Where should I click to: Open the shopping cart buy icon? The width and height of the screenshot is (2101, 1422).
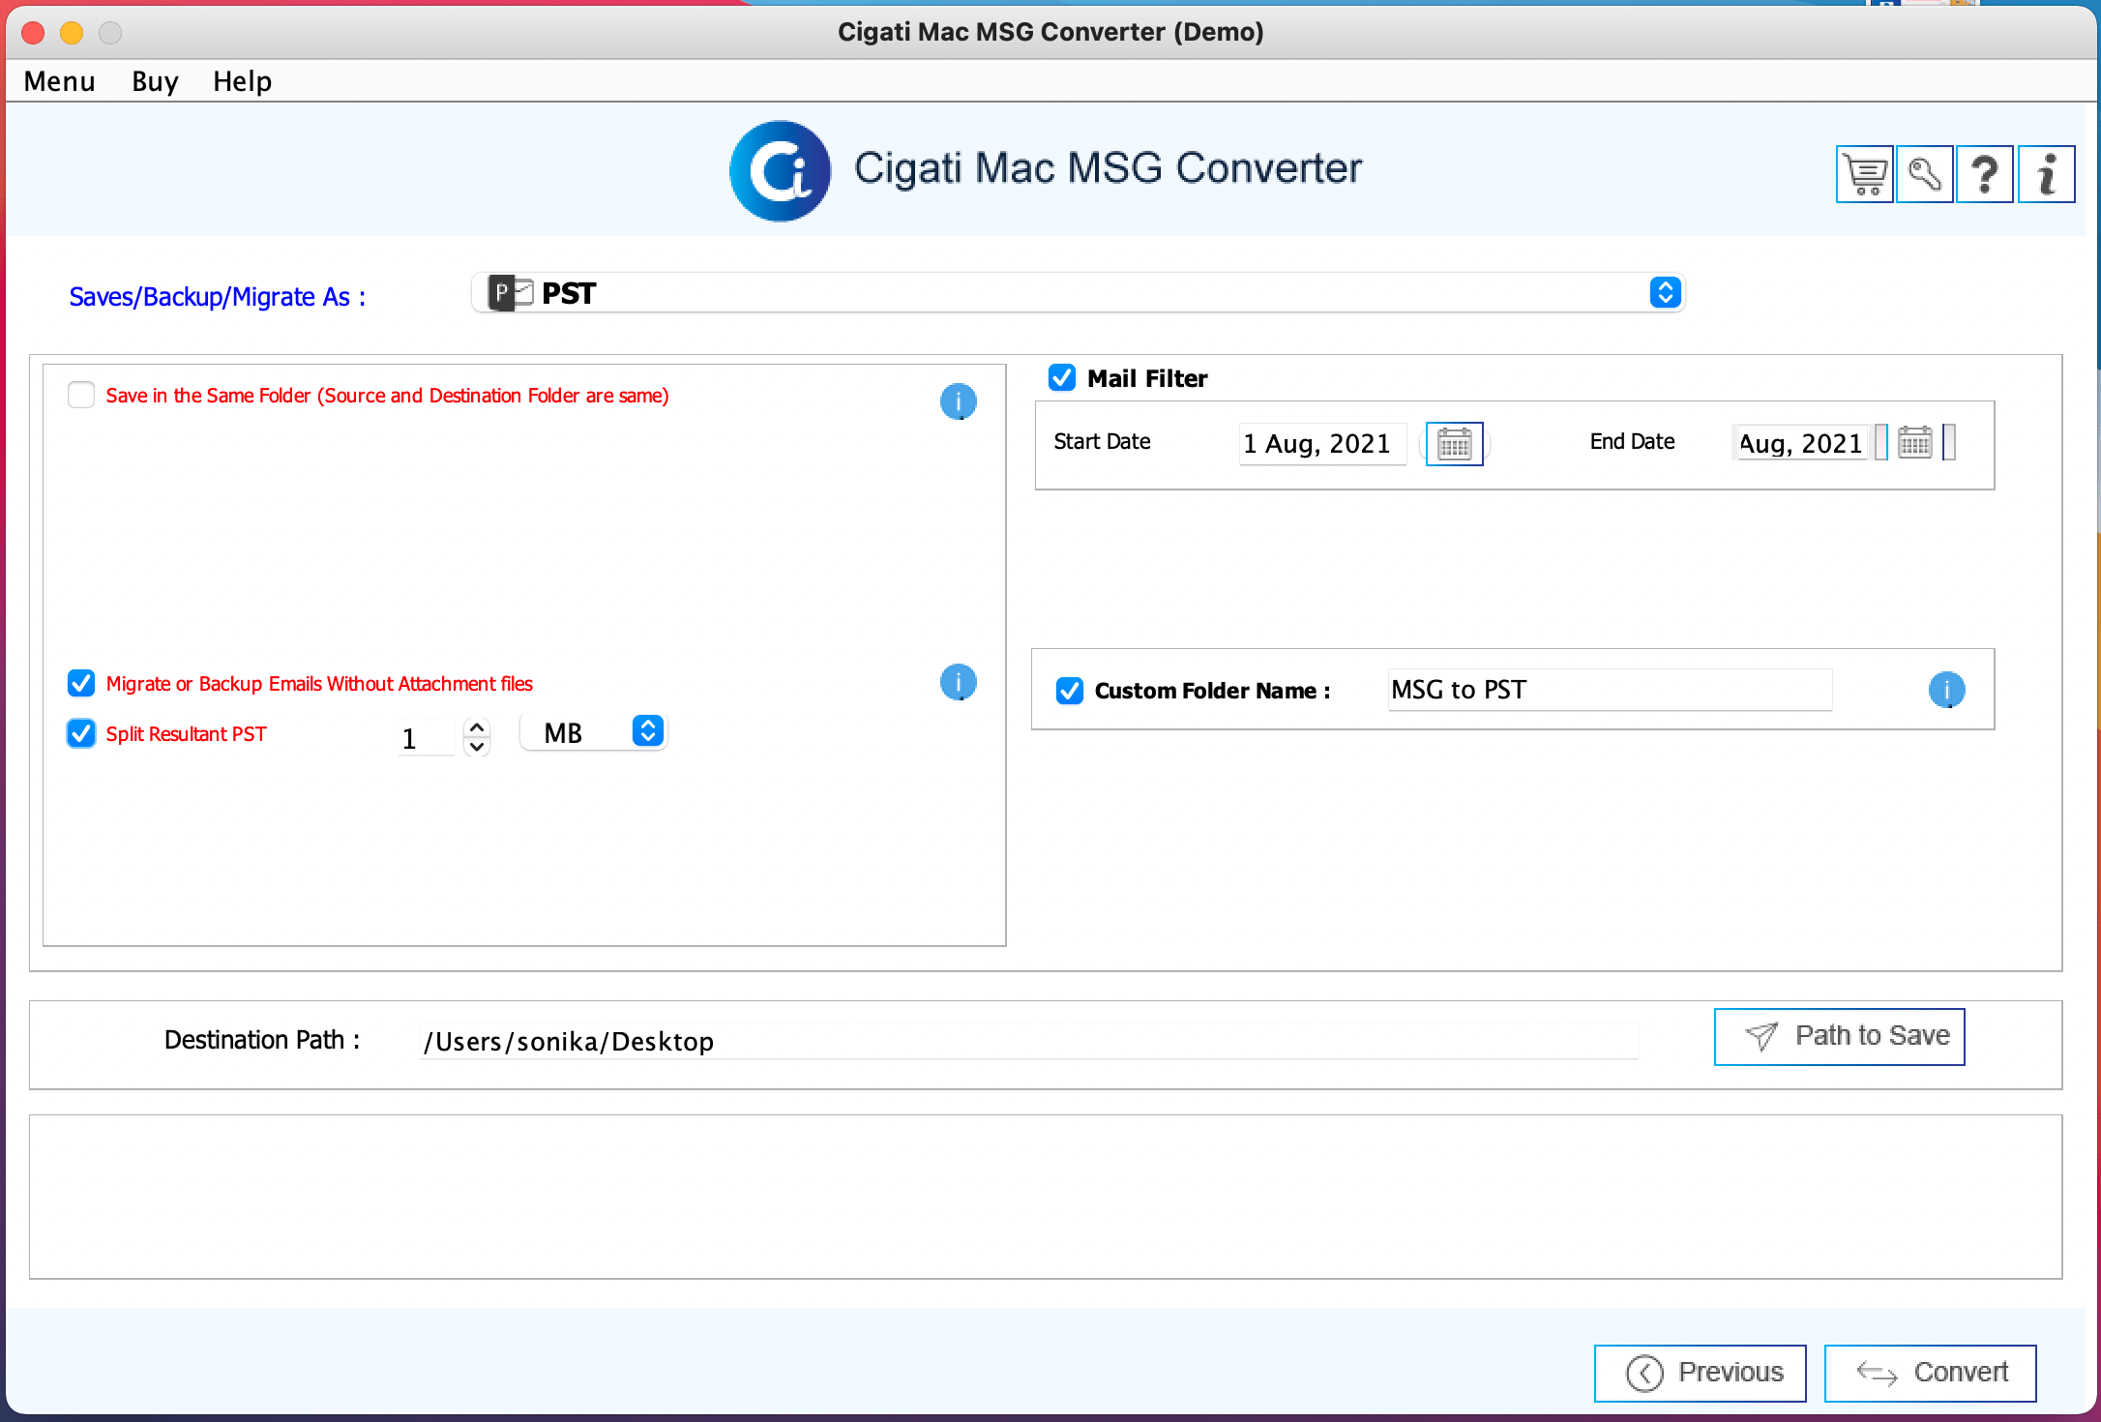1864,175
